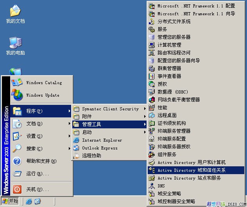Open 配置您的服务器向导
Image resolution: width=247 pixels, height=207 pixels.
point(196,60)
